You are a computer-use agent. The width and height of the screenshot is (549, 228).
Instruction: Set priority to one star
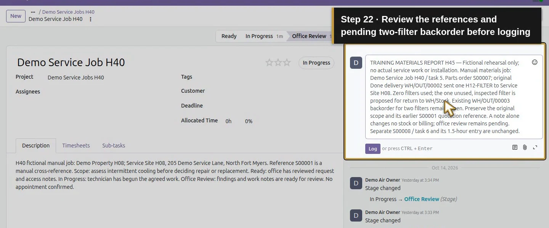pyautogui.click(x=269, y=63)
